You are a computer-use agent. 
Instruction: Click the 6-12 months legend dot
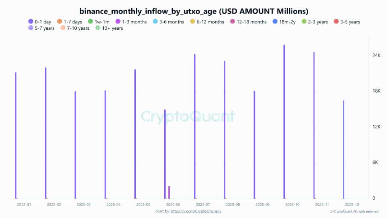[x=193, y=22]
